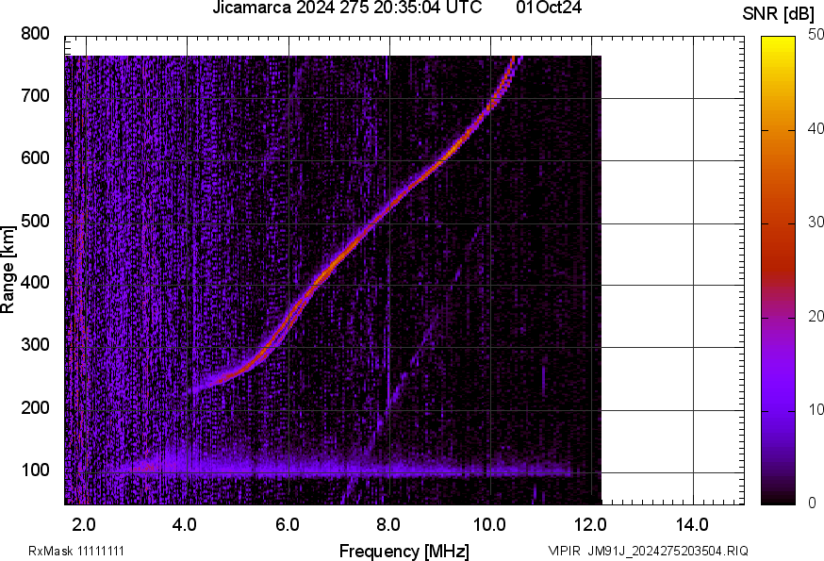Click the range tick label '400'

tap(35, 282)
